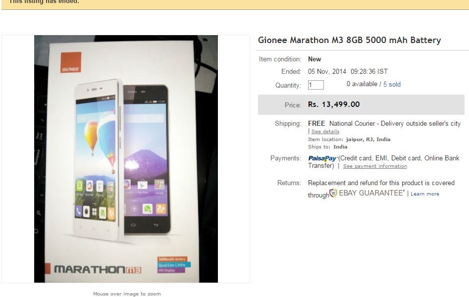This screenshot has width=469, height=297.
Task: Click 'Mouse over image to zoom' caption
Action: pos(127,294)
